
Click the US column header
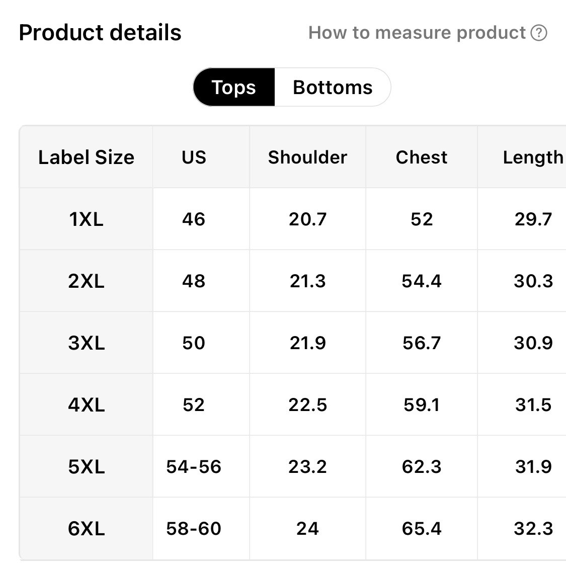pos(194,157)
